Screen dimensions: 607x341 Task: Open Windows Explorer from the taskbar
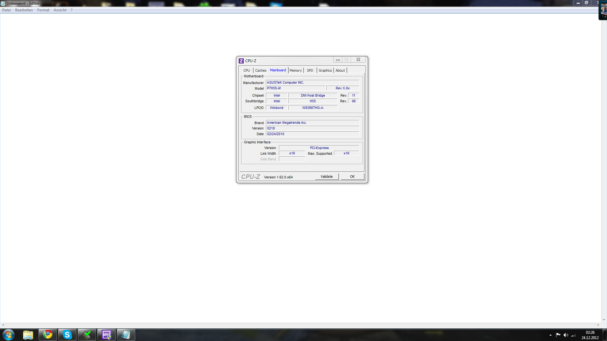[28, 335]
